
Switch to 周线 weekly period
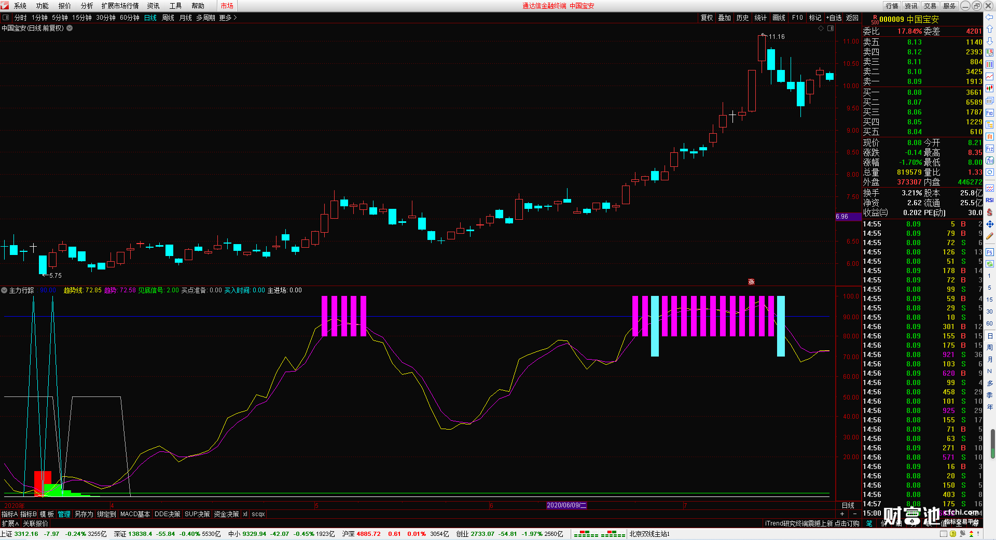pos(168,18)
